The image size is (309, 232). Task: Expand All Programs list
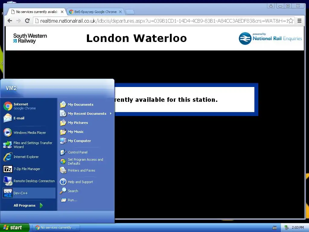pyautogui.click(x=28, y=205)
